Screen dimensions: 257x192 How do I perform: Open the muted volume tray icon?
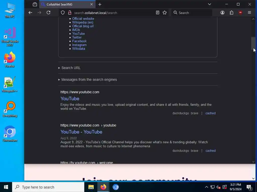(219, 187)
